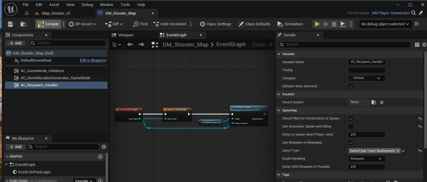Open compile options three-dot menu

[64, 24]
